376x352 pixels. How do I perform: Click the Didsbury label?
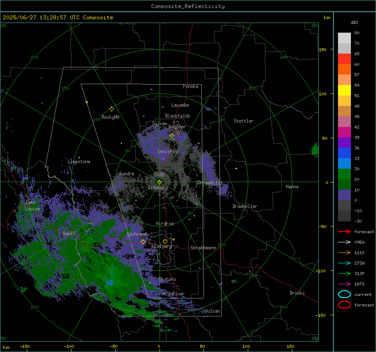pyautogui.click(x=158, y=188)
